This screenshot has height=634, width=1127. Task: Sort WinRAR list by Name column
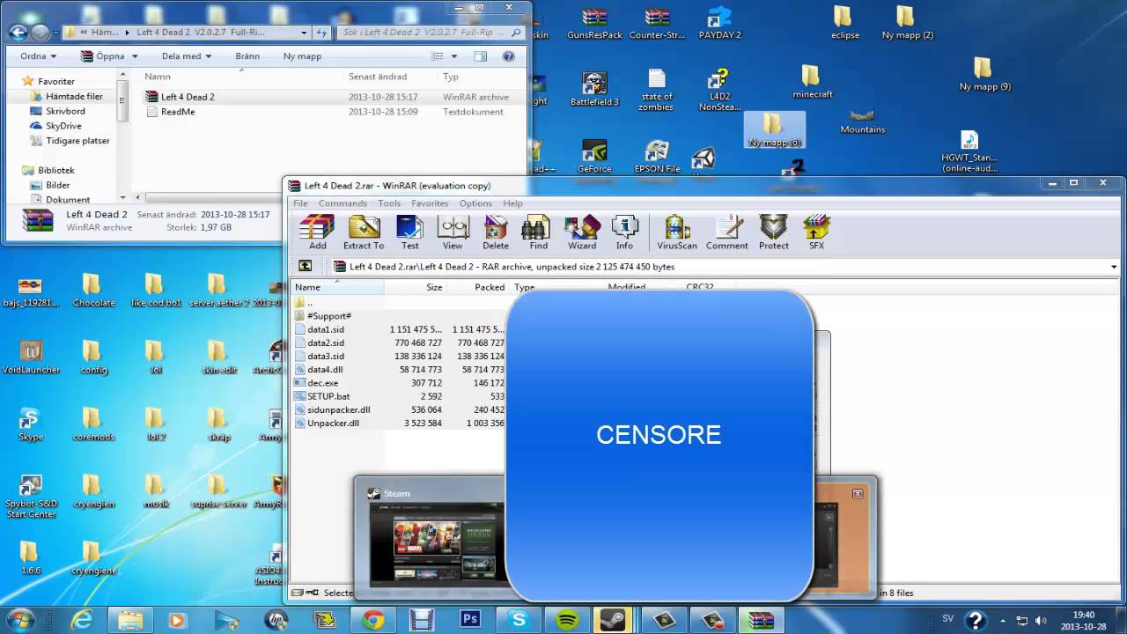pyautogui.click(x=337, y=287)
